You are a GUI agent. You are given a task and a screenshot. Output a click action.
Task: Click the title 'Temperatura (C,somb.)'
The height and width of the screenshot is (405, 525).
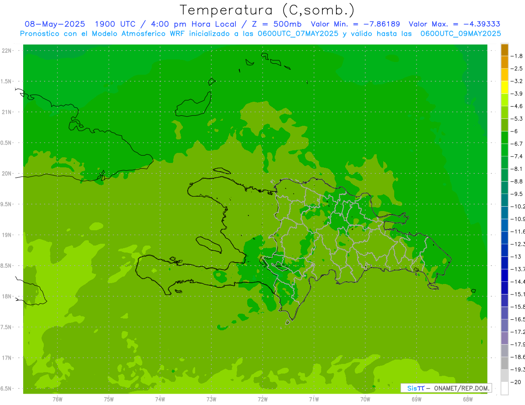click(x=267, y=10)
